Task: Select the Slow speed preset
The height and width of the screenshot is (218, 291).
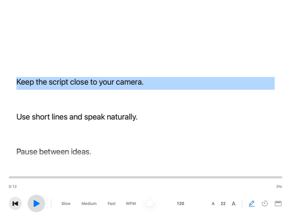Action: (66, 203)
